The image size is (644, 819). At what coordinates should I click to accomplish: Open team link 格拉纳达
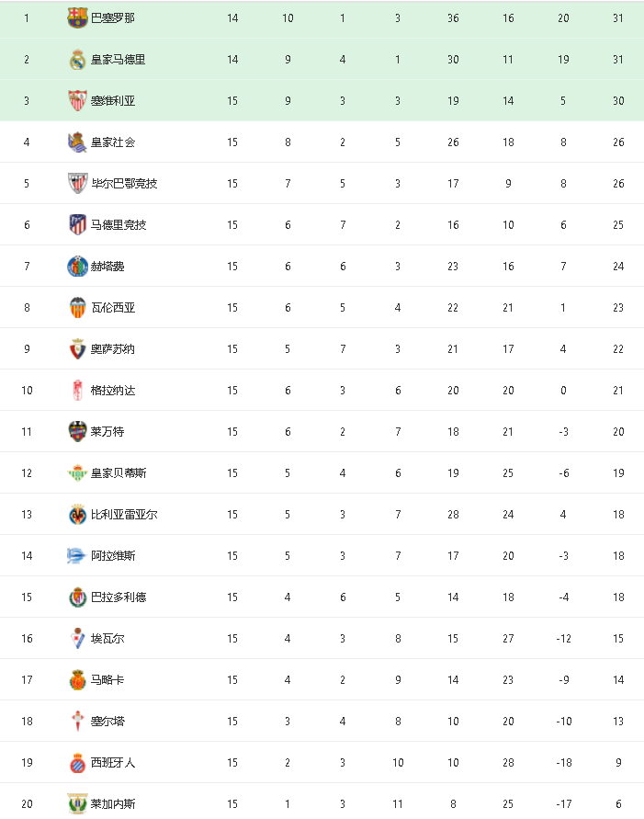point(113,390)
